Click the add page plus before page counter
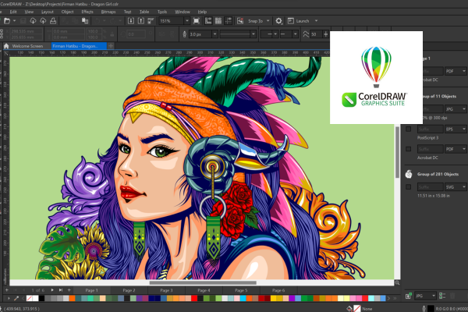468x312 pixels. click(x=6, y=290)
